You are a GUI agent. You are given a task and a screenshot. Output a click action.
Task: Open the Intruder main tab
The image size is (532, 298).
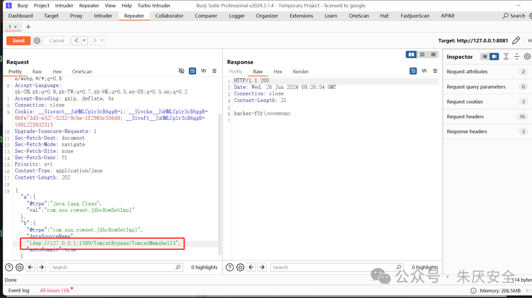tap(103, 16)
